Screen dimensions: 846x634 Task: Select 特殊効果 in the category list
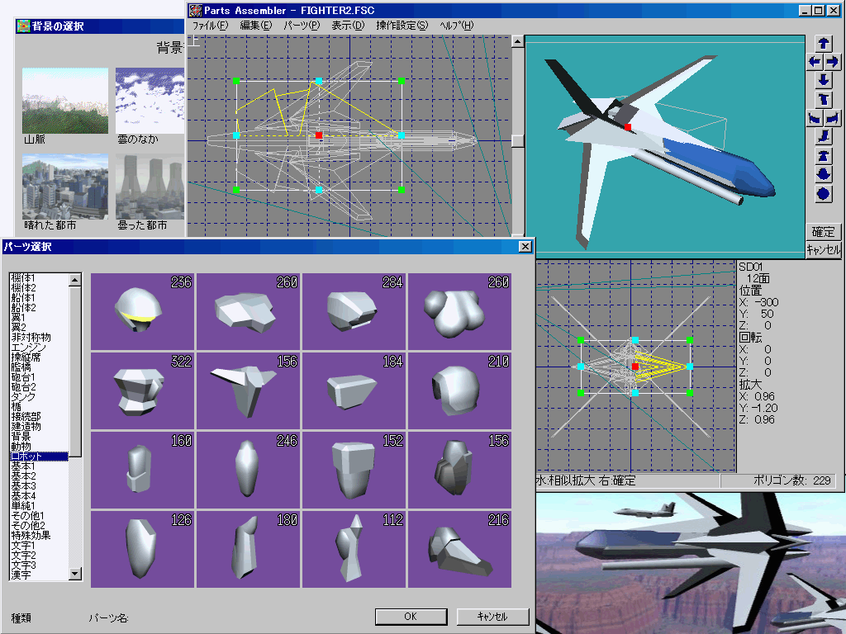(x=31, y=535)
